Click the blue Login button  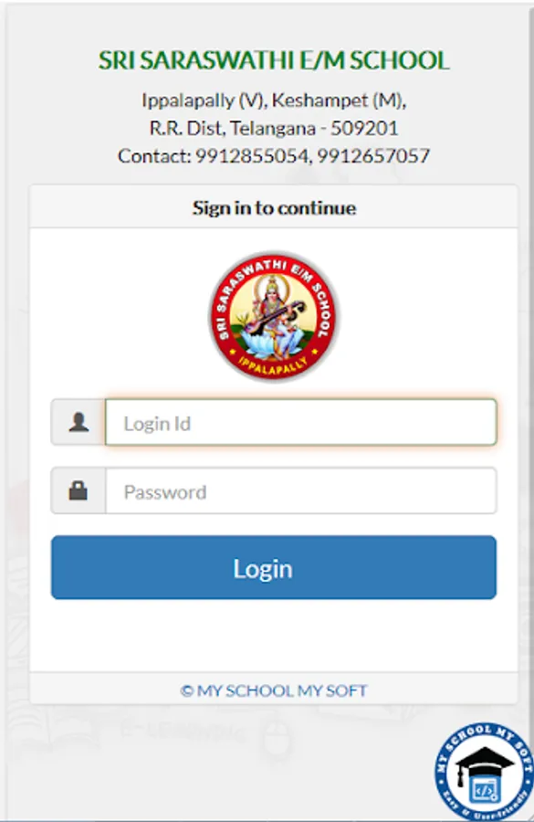[x=274, y=567]
